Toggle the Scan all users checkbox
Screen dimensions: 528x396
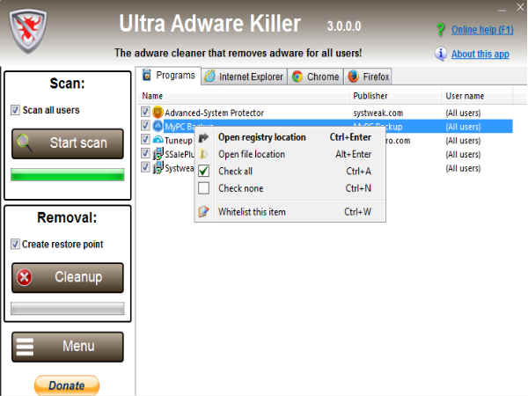15,110
